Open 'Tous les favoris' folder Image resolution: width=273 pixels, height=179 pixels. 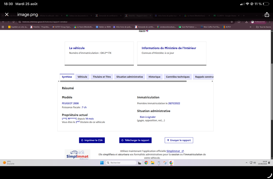point(263,27)
